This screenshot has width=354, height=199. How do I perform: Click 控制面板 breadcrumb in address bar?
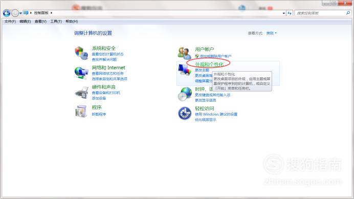41,13
